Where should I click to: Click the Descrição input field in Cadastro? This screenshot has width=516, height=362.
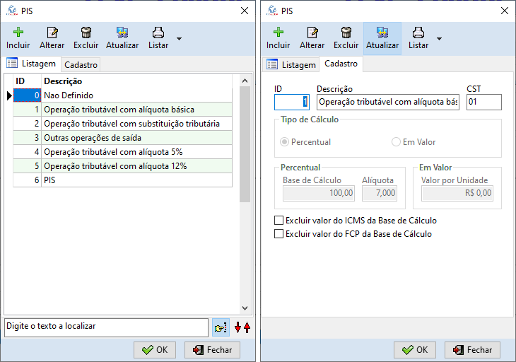pyautogui.click(x=388, y=102)
